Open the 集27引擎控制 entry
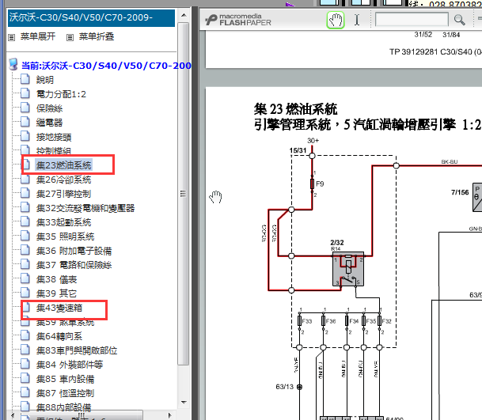The width and height of the screenshot is (482, 420). point(63,194)
